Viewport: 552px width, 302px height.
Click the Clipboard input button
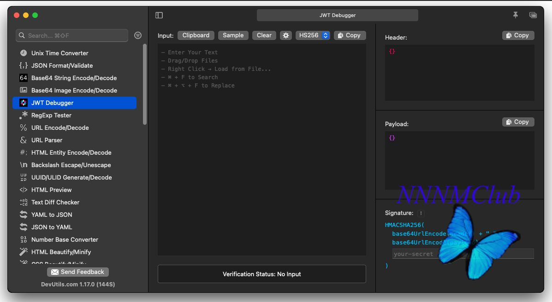pyautogui.click(x=196, y=35)
